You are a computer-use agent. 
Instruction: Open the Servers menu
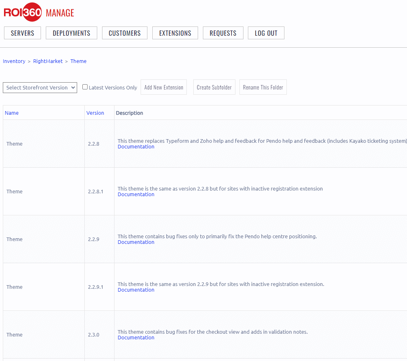pos(22,33)
